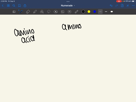
Task: Select the Pen tool
Action: [x=21, y=12]
